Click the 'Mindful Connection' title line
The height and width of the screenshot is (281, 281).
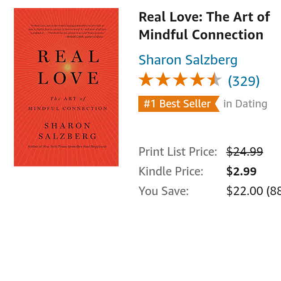tap(201, 35)
